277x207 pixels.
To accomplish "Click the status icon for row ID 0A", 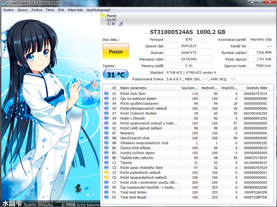I will pyautogui.click(x=106, y=123).
